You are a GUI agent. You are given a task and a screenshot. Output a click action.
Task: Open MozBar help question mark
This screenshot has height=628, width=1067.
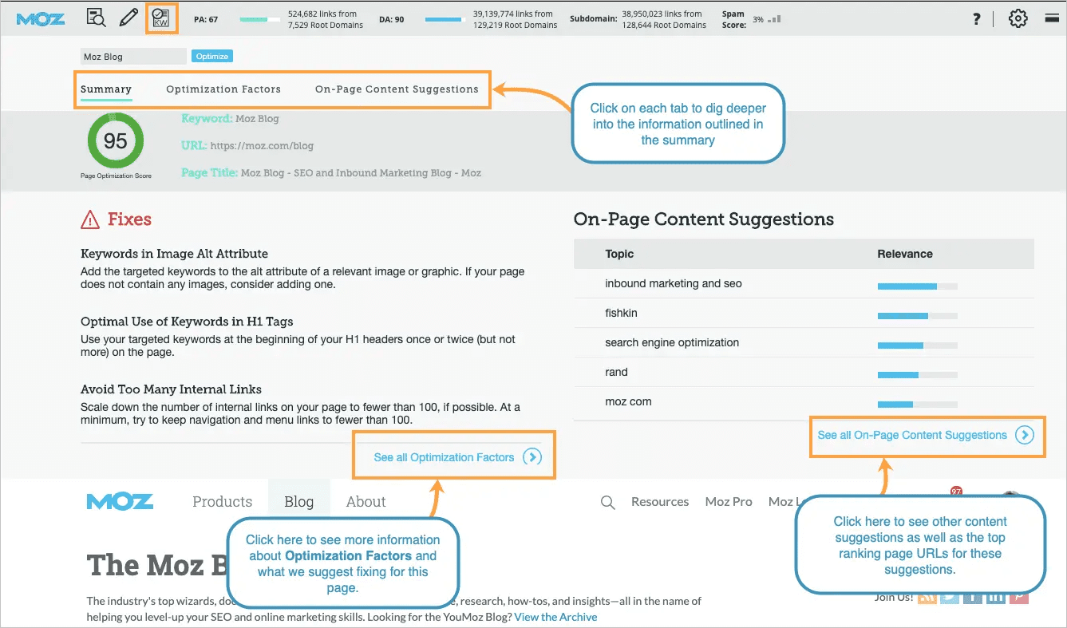click(x=977, y=19)
